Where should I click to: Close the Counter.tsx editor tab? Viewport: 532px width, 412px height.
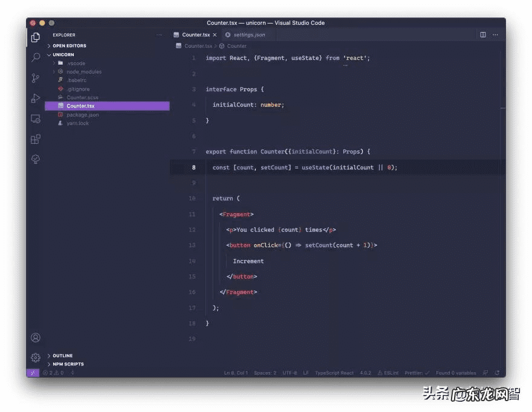click(x=215, y=35)
